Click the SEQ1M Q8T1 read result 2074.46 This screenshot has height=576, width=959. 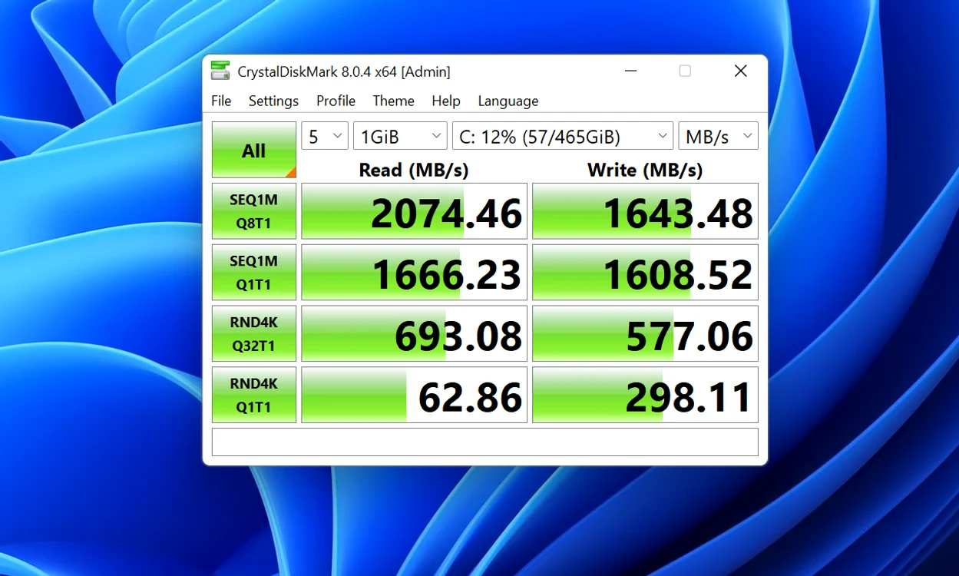(415, 211)
